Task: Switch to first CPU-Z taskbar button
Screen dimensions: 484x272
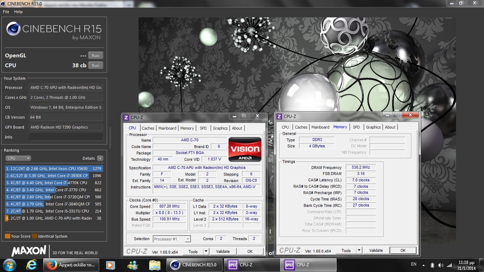Action: [251, 265]
